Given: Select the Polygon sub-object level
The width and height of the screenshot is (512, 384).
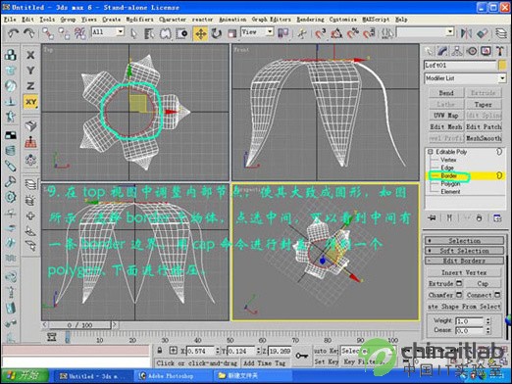Looking at the screenshot, I should 450,183.
